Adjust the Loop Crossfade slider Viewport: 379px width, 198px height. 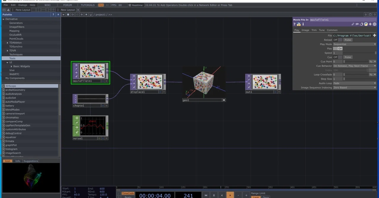point(355,75)
